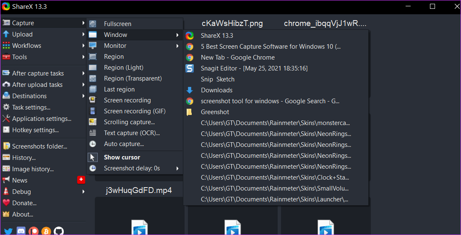This screenshot has height=235, width=461.
Task: Click the Region capture icon
Action: [x=93, y=57]
